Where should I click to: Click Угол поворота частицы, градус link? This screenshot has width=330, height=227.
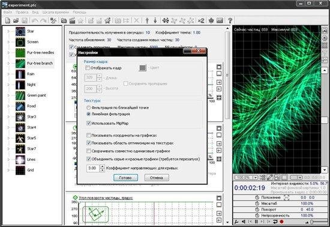[106, 198]
